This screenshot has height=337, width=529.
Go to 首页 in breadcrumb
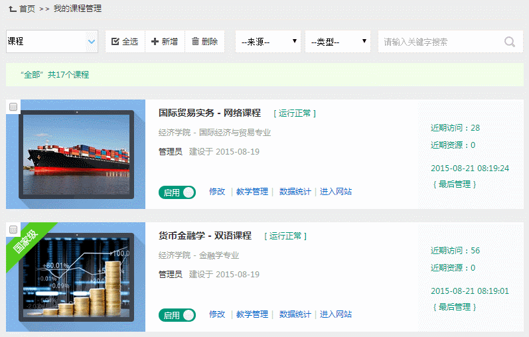click(27, 9)
